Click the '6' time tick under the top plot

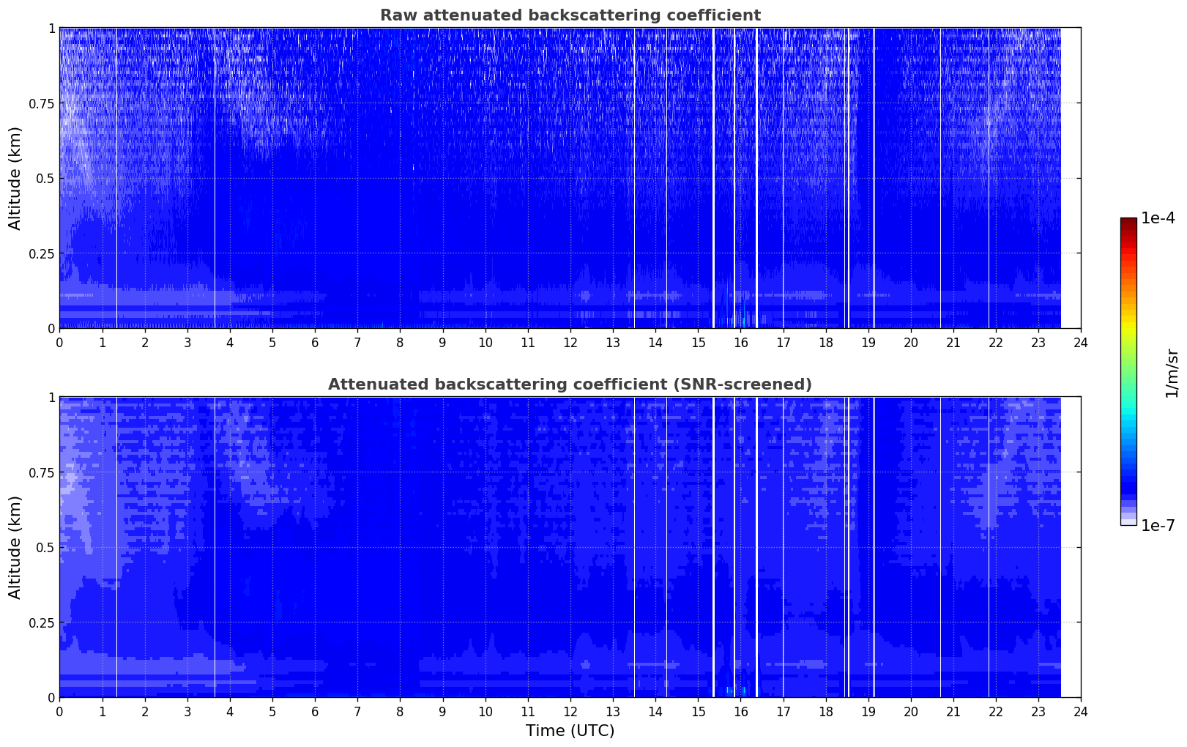[x=315, y=342]
